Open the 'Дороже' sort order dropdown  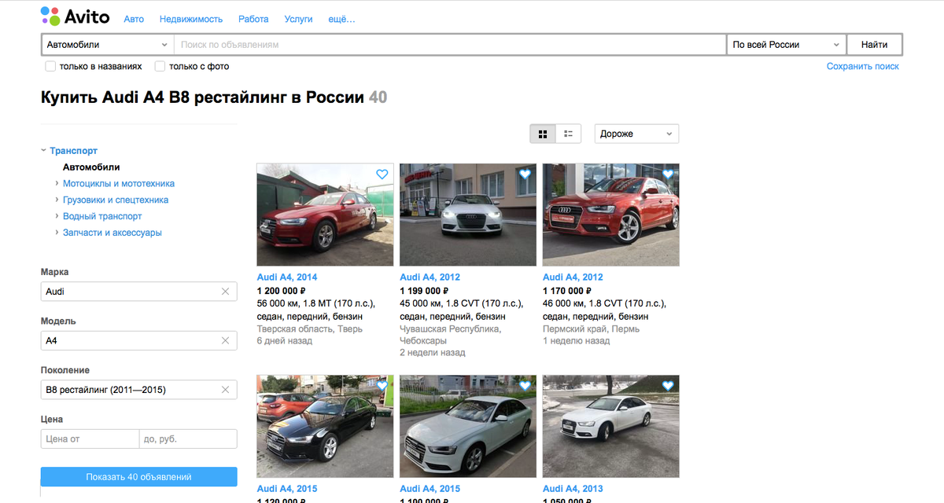click(636, 134)
